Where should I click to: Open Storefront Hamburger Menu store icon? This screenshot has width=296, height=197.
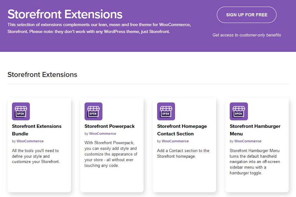(x=239, y=111)
